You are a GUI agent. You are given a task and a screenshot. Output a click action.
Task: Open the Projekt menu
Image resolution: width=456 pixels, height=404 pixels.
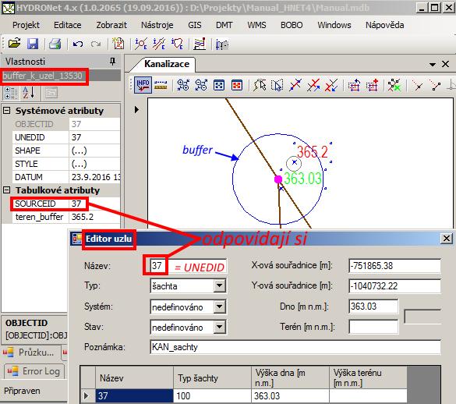pyautogui.click(x=26, y=25)
